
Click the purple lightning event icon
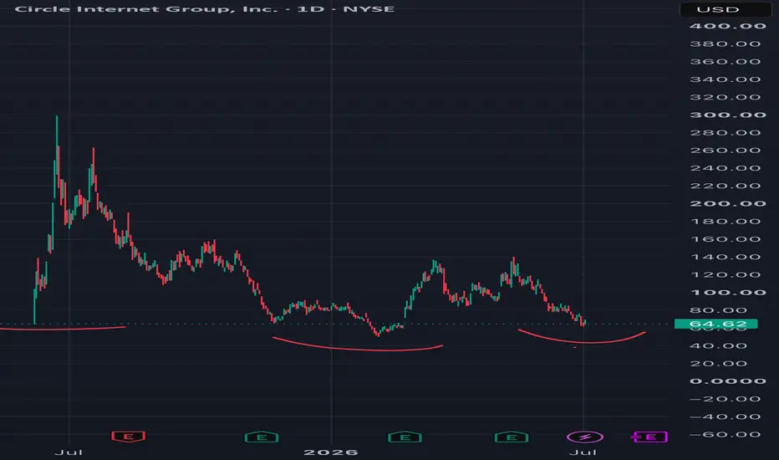[585, 437]
